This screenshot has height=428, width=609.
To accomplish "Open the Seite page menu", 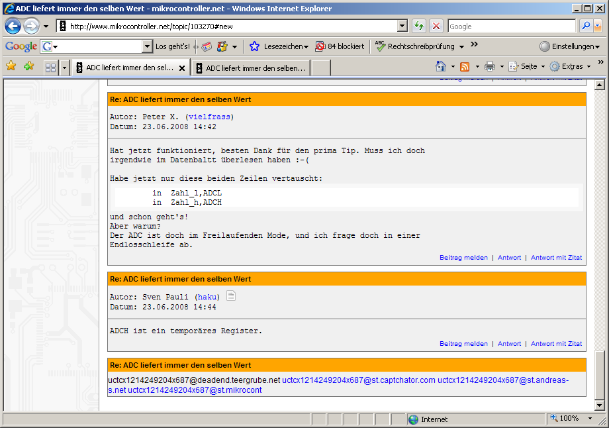I will point(527,66).
